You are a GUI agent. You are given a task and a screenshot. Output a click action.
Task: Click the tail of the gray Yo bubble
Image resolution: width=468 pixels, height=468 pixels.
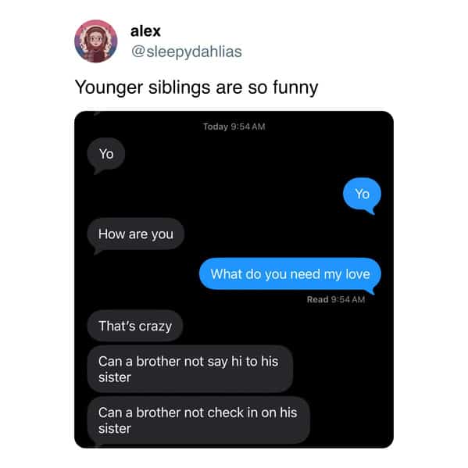98,171
